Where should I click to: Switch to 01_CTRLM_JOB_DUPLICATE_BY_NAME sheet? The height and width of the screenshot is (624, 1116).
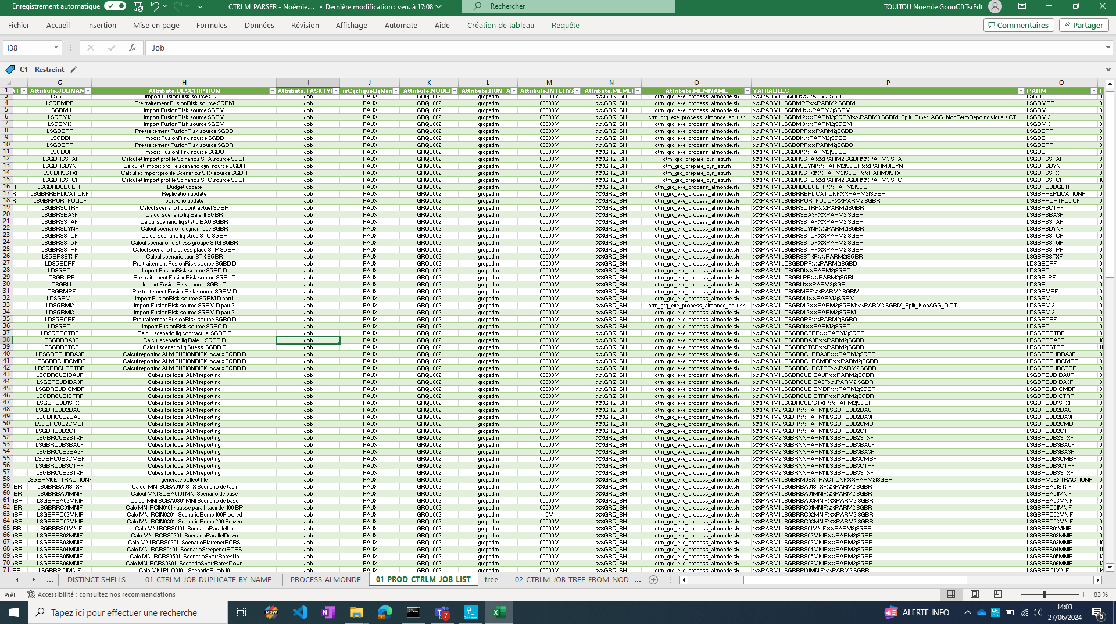pyautogui.click(x=208, y=580)
